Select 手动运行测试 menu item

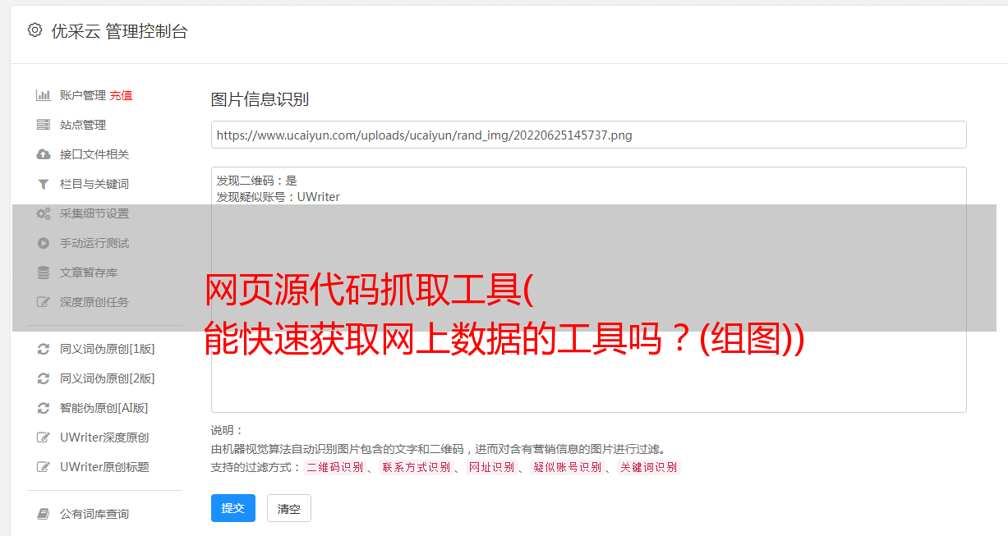coord(94,243)
